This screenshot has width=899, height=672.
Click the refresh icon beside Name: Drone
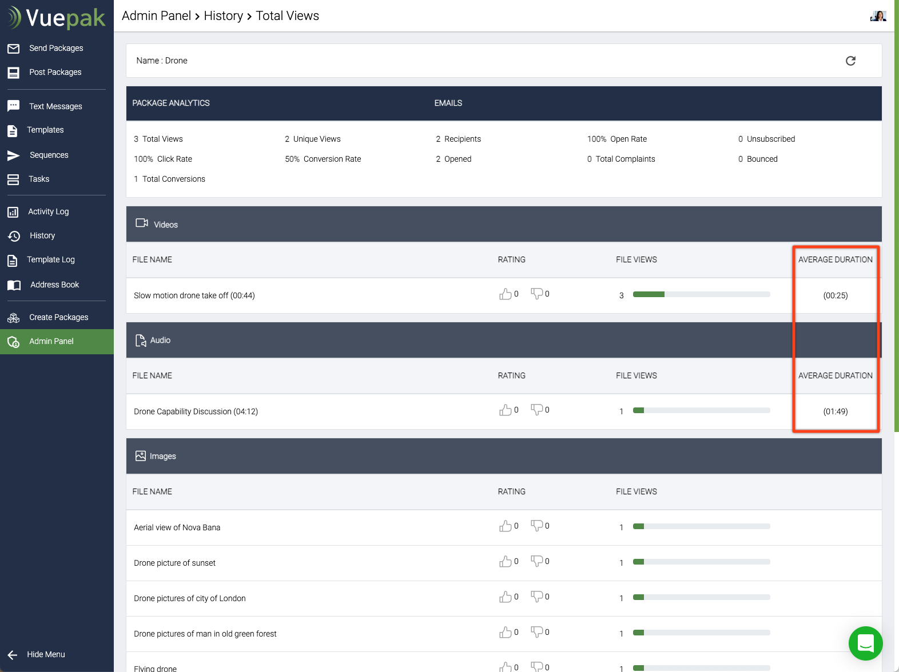point(850,61)
